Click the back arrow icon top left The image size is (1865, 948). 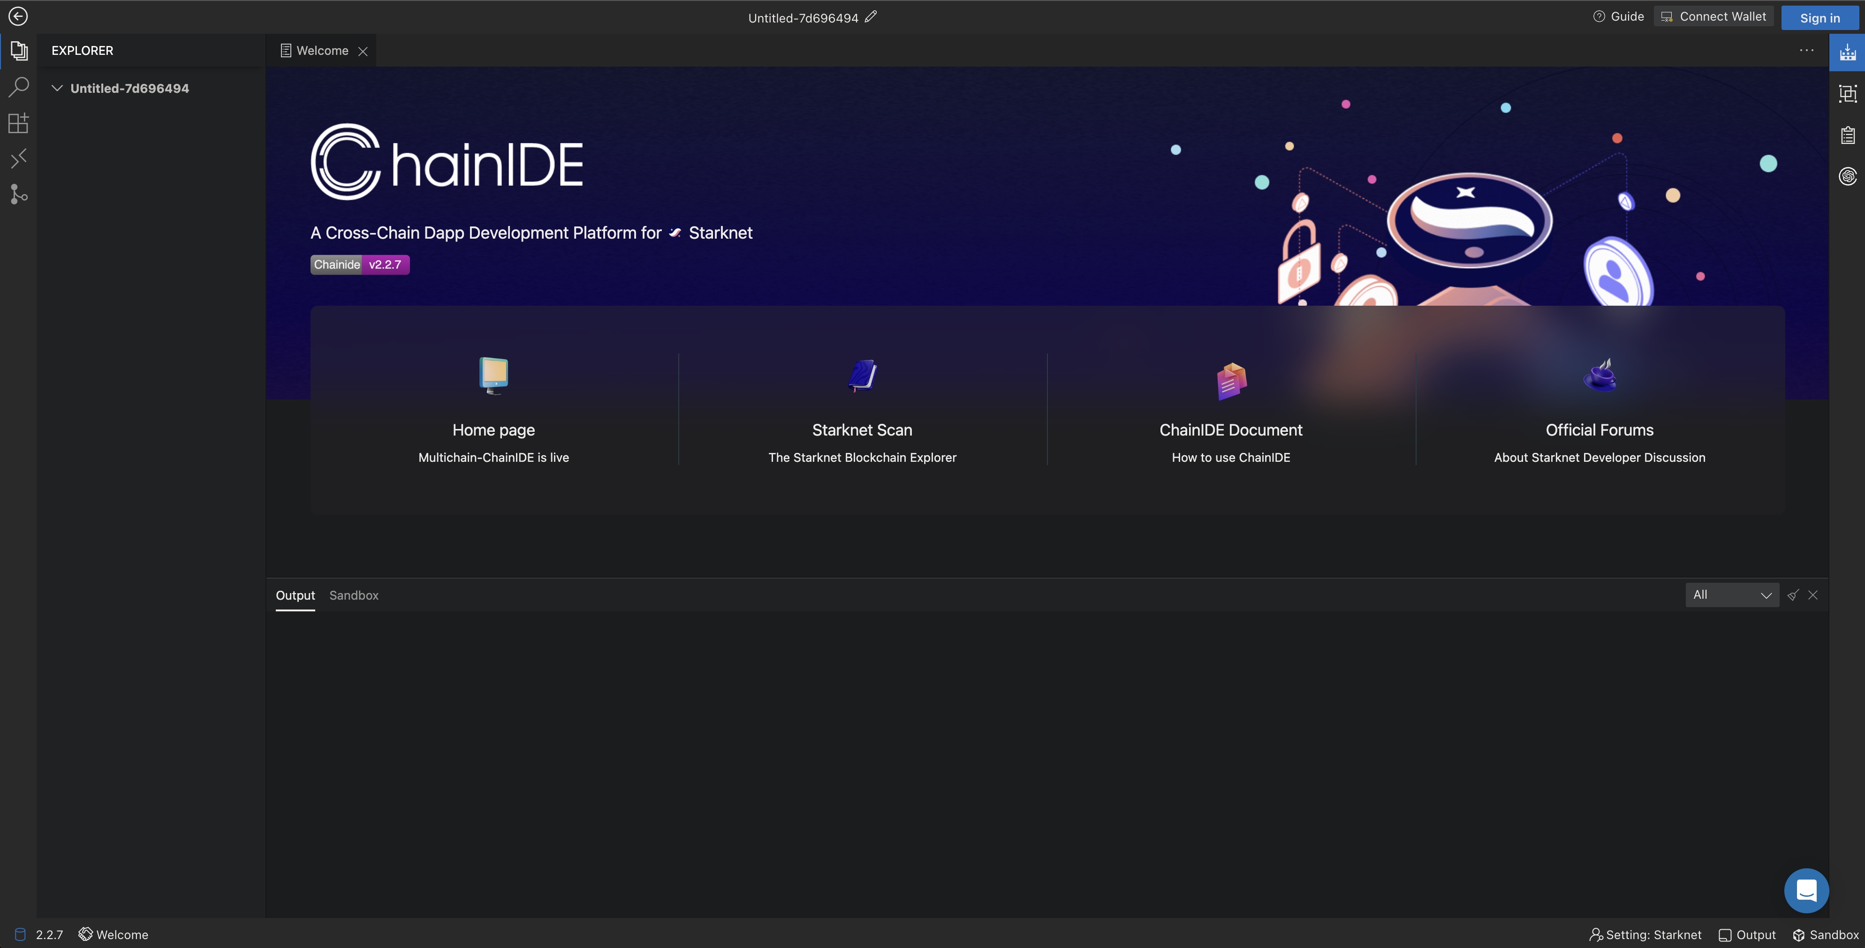[18, 16]
